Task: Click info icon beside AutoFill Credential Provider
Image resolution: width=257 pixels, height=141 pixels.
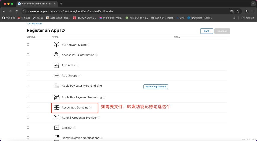Action: (x=99, y=118)
